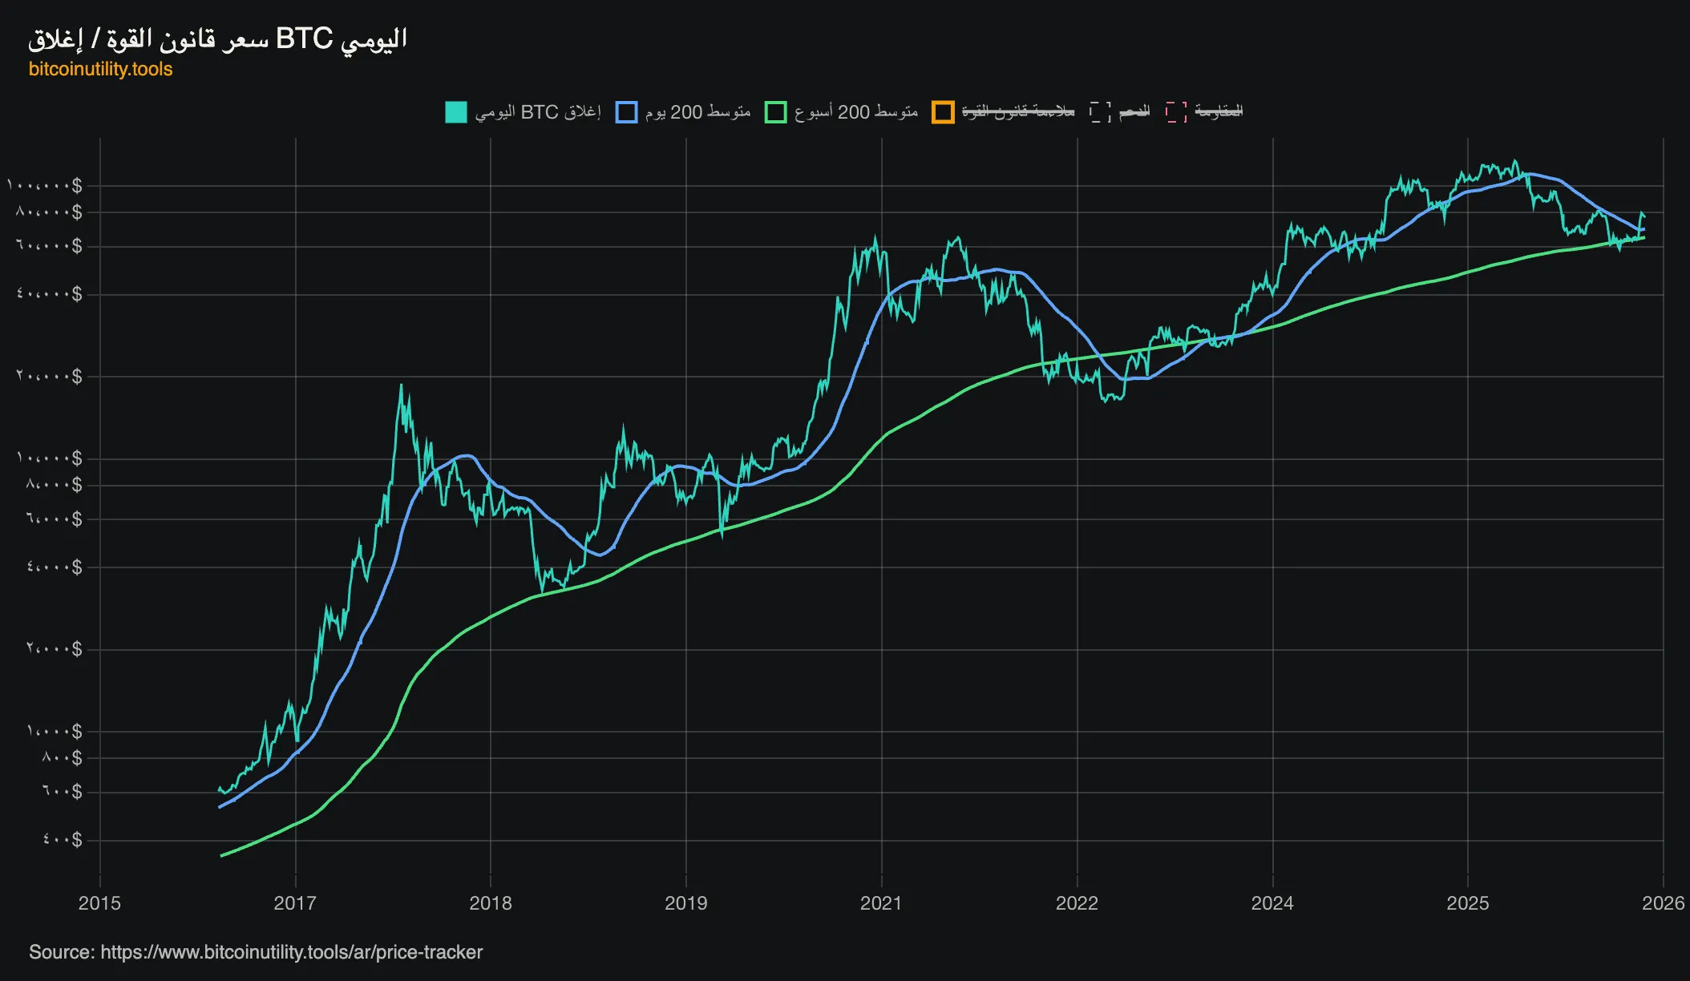The image size is (1690, 981).
Task: Click the 2019 x-axis label
Action: pos(686,903)
